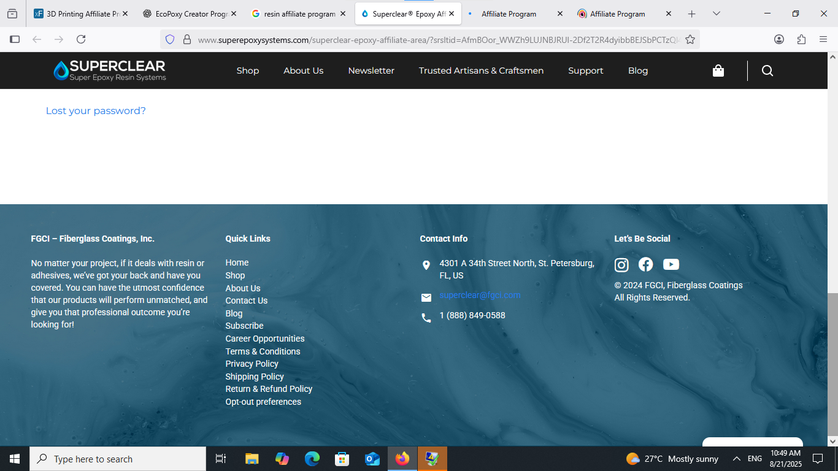Open the Shop menu item
The image size is (838, 471).
pos(248,71)
